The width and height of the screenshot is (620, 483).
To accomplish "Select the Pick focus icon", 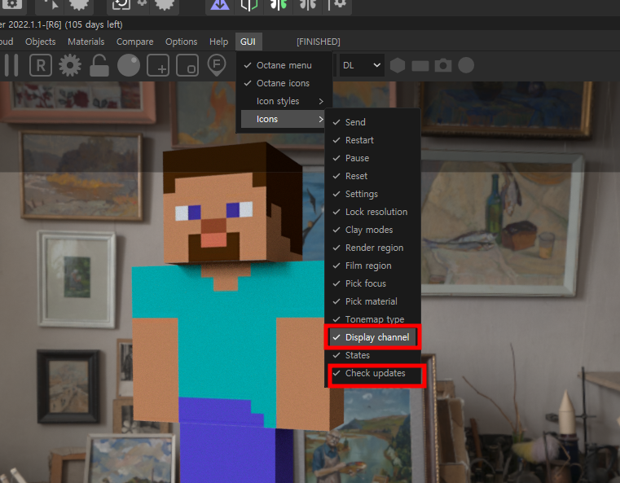I will click(x=216, y=65).
